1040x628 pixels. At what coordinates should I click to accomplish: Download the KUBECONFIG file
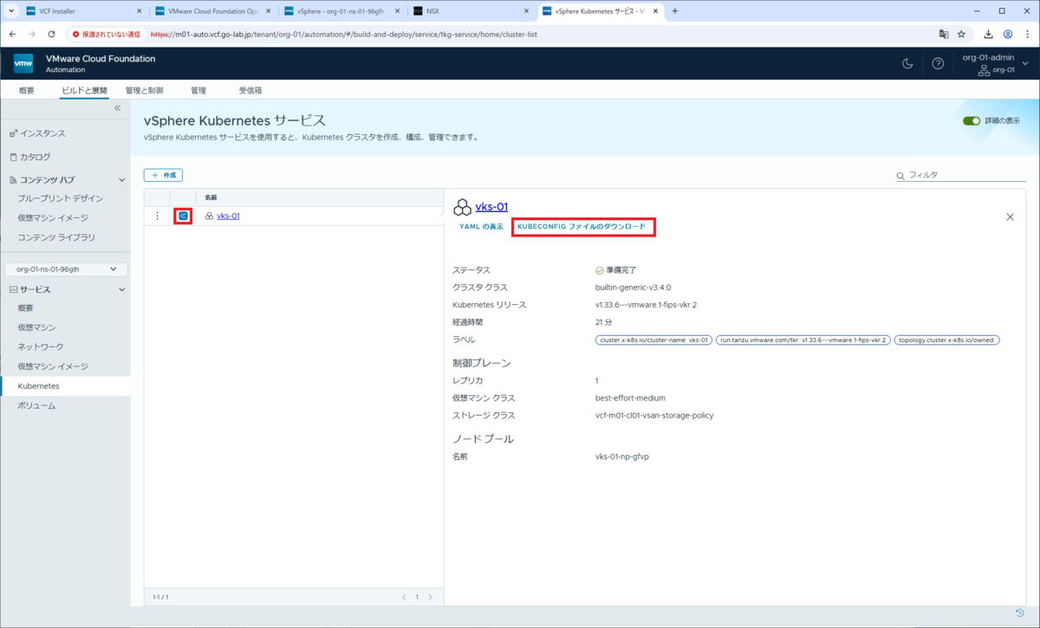[582, 226]
